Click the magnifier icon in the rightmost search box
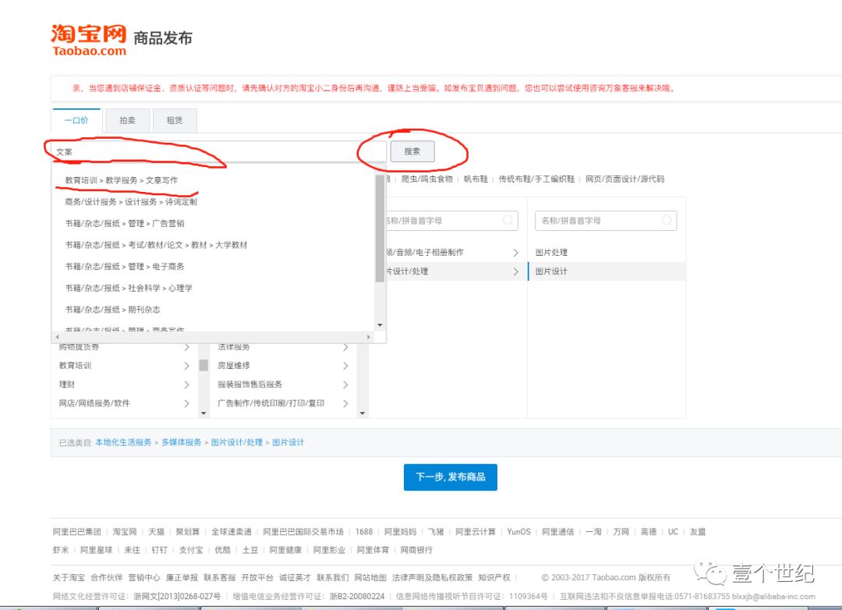This screenshot has width=842, height=610. pos(667,220)
